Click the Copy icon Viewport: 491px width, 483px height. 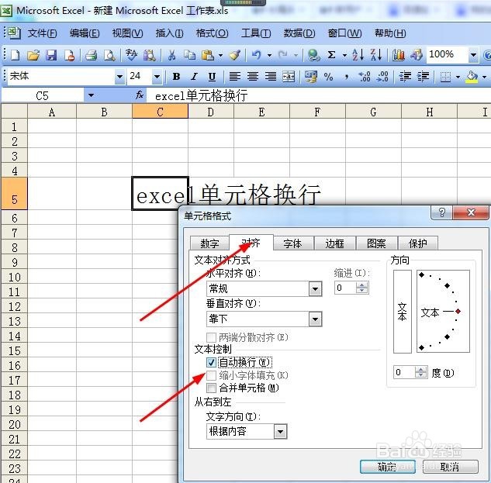point(189,55)
